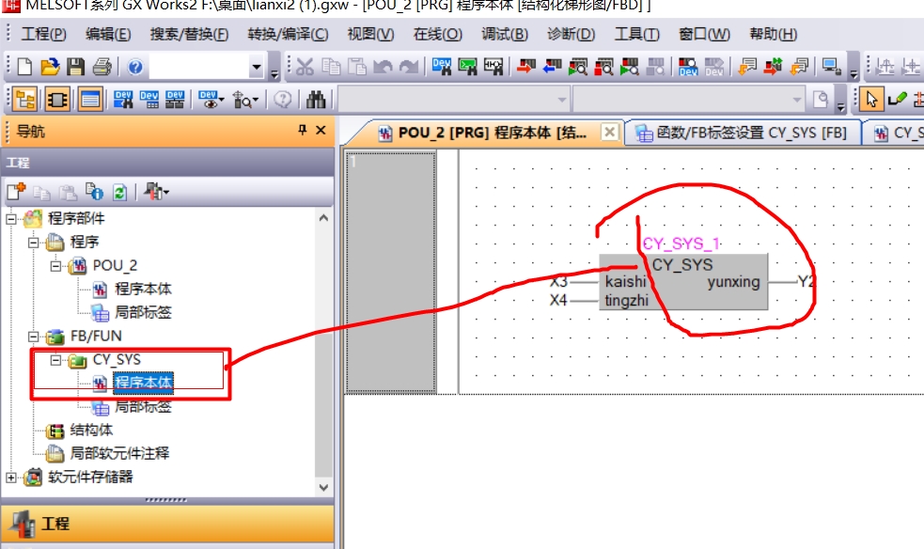
Task: Click the refresh icon in project toolbar
Action: click(x=119, y=192)
